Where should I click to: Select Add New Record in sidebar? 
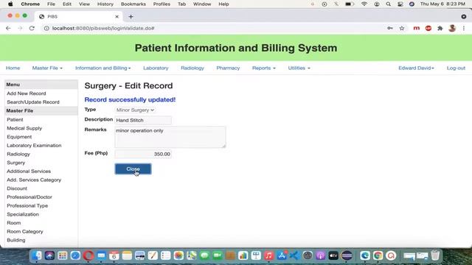pos(27,93)
